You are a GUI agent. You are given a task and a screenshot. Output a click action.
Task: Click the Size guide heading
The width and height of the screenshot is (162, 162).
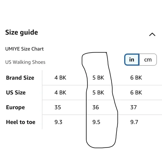coord(22,32)
